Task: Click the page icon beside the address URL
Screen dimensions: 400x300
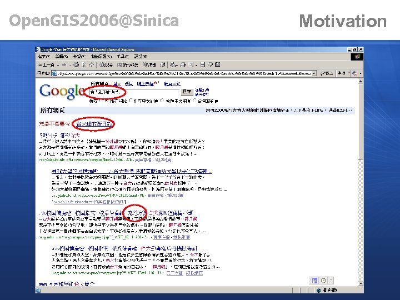Action: (54, 73)
